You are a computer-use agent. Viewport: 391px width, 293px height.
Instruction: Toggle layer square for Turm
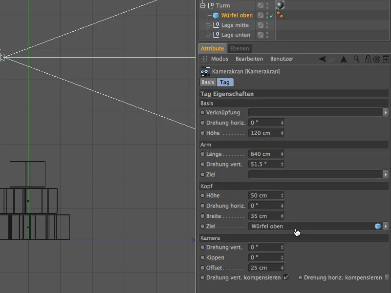pyautogui.click(x=261, y=5)
